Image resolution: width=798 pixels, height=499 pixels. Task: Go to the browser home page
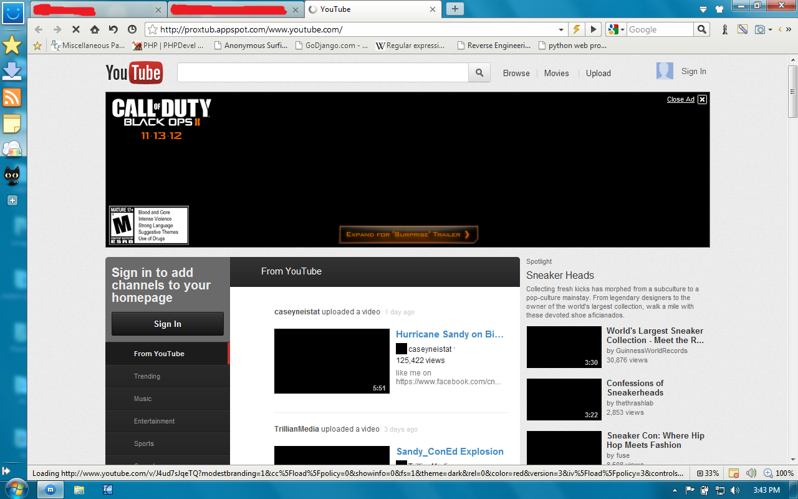(x=95, y=29)
